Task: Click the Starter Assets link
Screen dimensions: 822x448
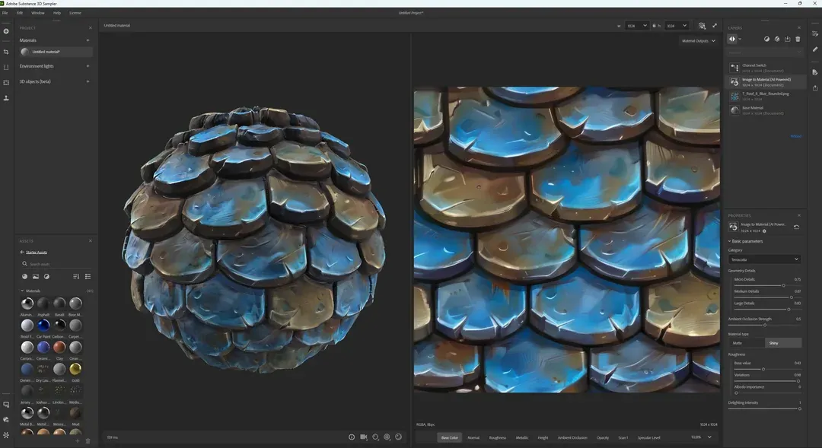Action: [x=36, y=252]
